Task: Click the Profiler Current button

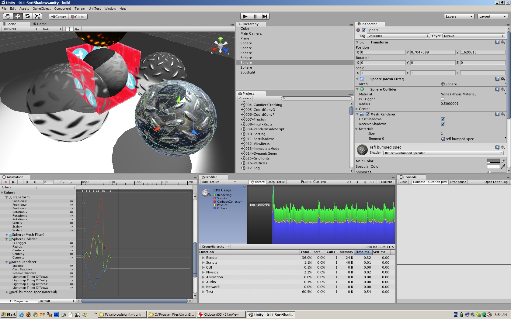Action: click(387, 182)
